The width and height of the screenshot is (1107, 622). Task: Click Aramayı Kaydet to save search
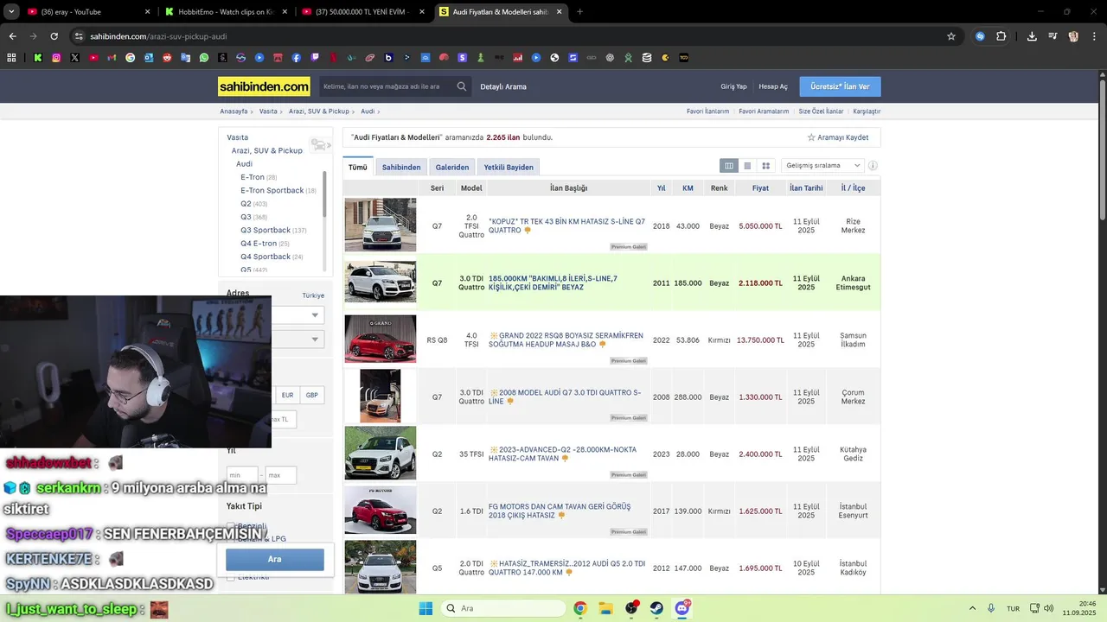[838, 137]
